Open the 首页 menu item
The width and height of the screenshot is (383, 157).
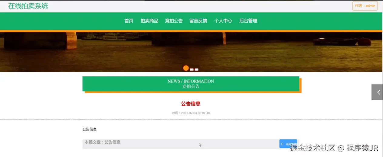[x=129, y=21]
